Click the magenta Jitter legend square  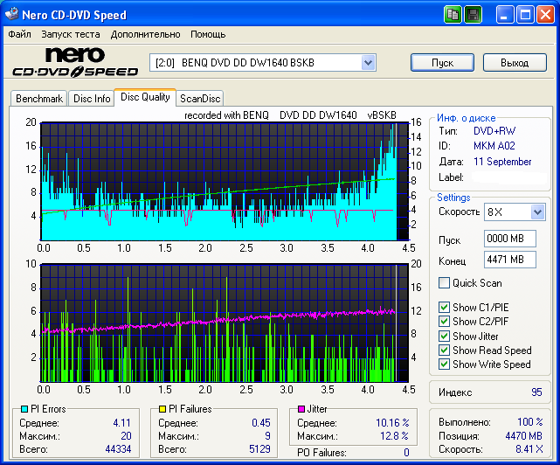[301, 409]
